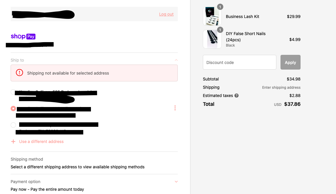Click quantity badge on DIY False Short Nails
The image size is (336, 194).
(220, 30)
